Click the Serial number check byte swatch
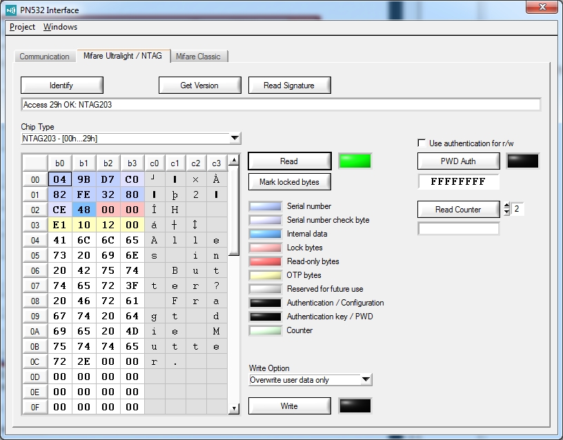The width and height of the screenshot is (563, 440). coord(266,220)
